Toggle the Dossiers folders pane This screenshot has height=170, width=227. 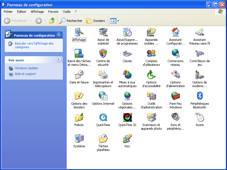95,21
